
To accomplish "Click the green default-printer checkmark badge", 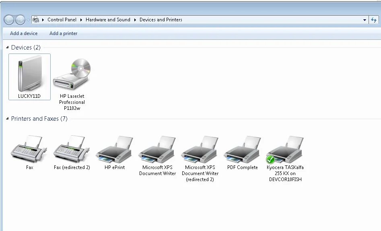I will (270, 160).
